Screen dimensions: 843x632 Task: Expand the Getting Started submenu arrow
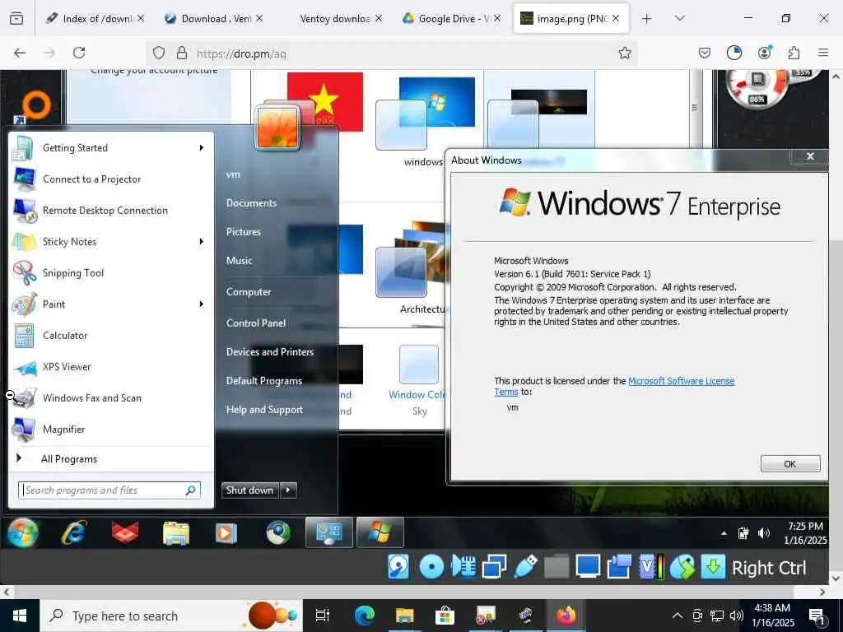pyautogui.click(x=202, y=148)
